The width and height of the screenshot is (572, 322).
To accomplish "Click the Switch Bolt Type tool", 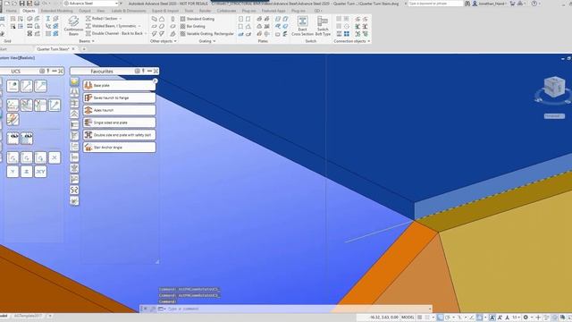I will coord(323,26).
